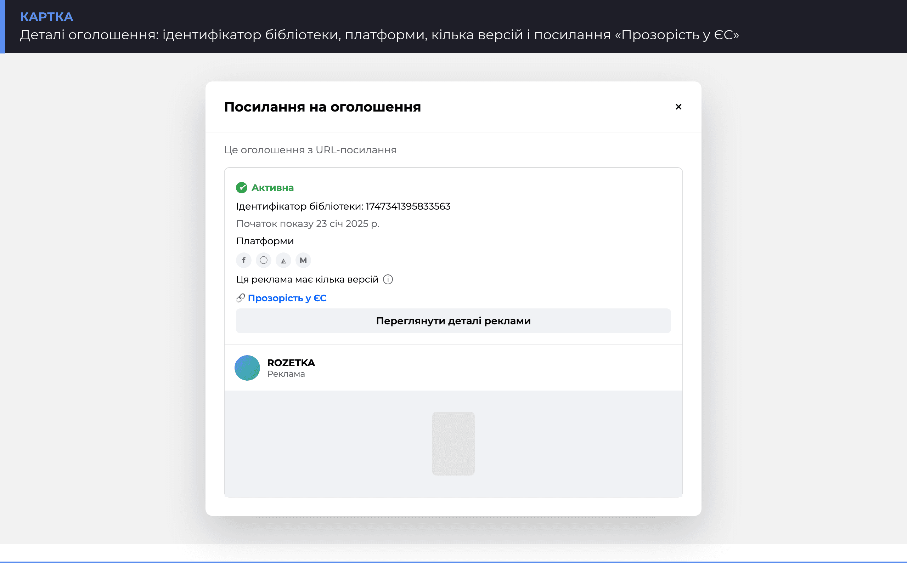This screenshot has width=907, height=563.
Task: Click the Instagram circle platform icon
Action: point(263,260)
